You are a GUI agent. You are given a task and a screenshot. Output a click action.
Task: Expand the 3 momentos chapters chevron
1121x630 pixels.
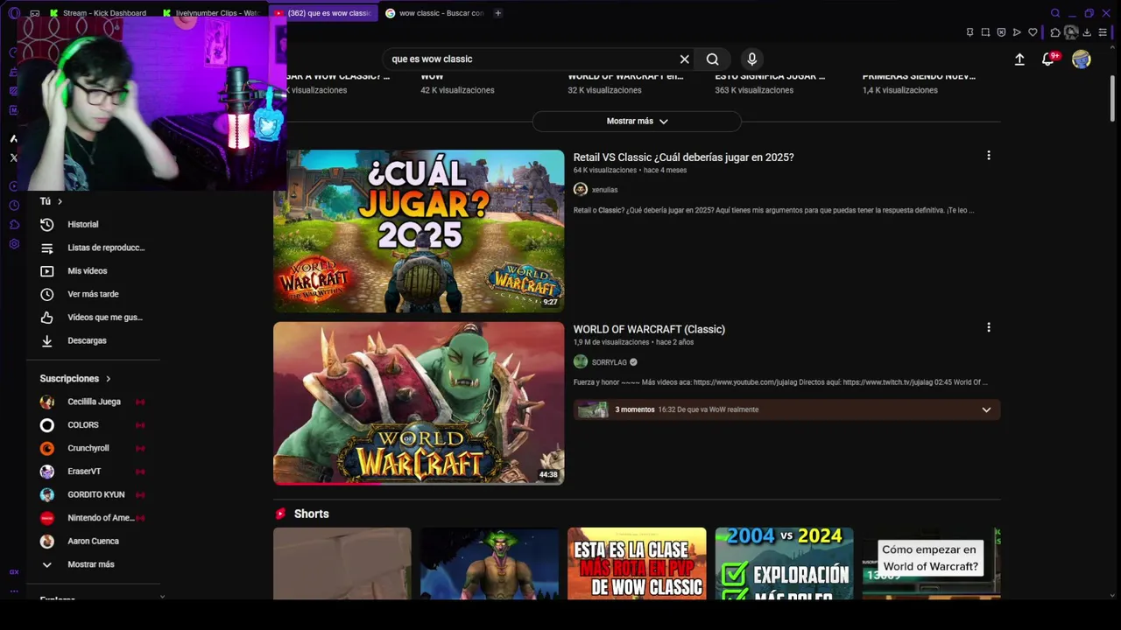pos(986,409)
